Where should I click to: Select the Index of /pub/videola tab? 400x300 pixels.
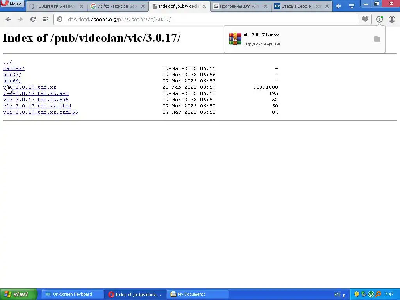[175, 6]
